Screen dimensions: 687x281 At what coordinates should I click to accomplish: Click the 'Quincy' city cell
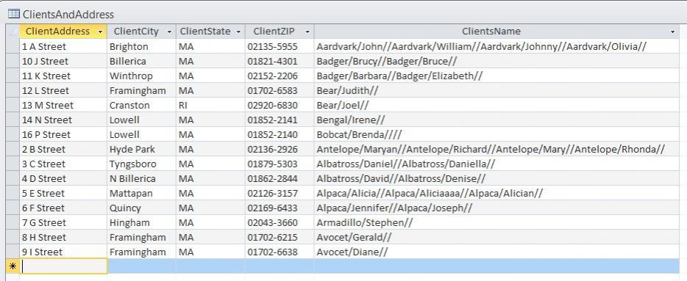(x=141, y=208)
